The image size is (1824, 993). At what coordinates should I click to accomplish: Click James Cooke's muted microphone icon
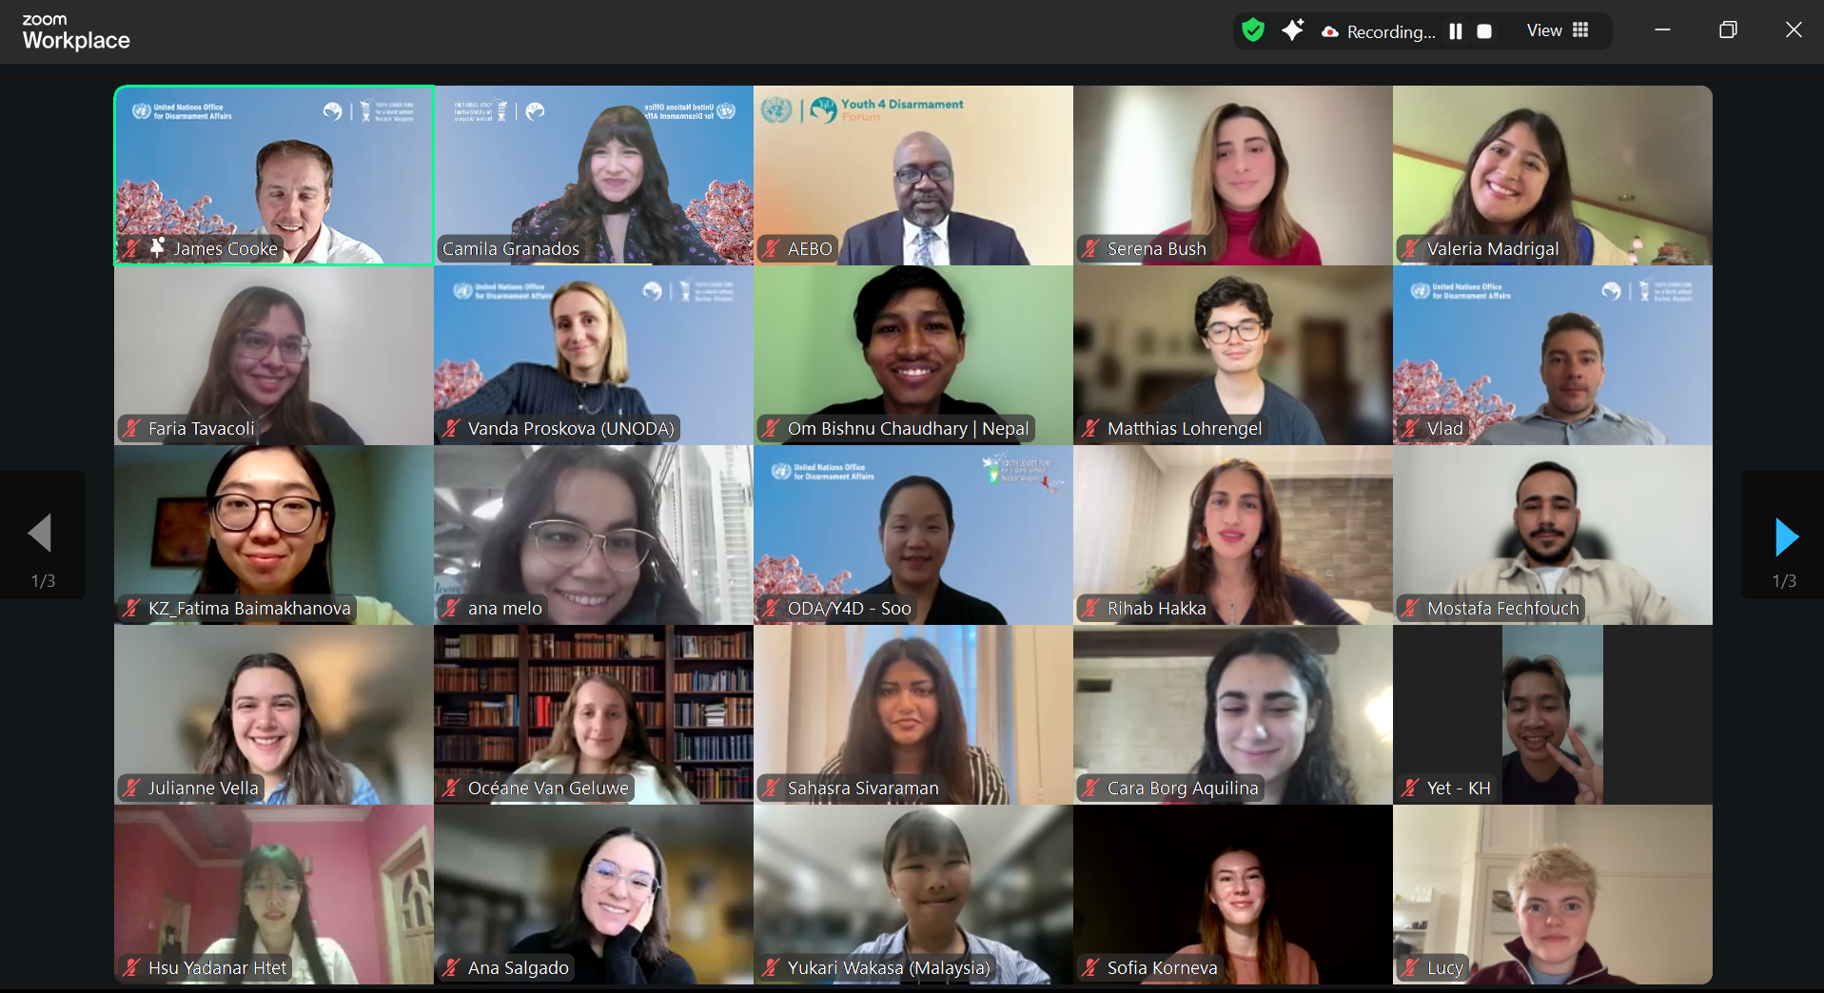131,249
